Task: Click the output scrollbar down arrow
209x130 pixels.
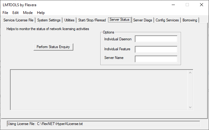Action: pos(190,107)
